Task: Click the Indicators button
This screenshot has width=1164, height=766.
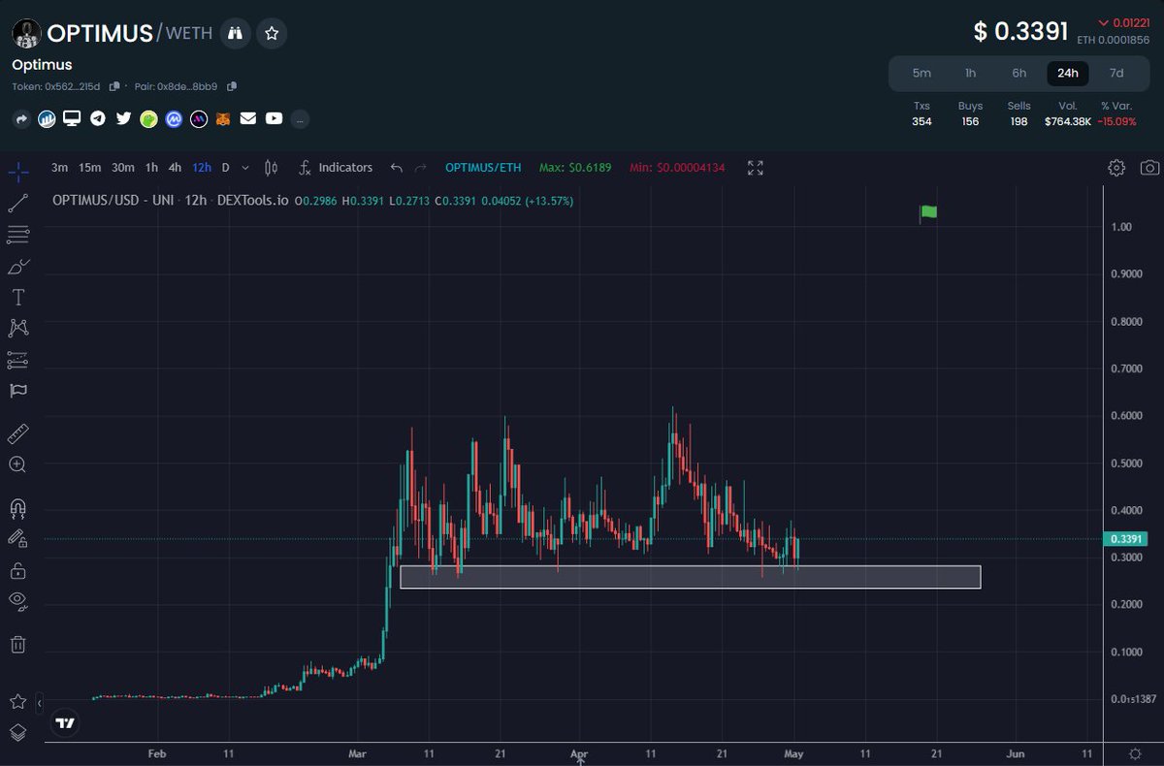Action: click(x=344, y=167)
